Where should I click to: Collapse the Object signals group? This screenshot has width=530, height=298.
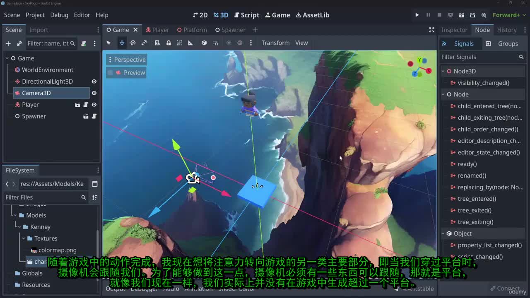click(443, 233)
